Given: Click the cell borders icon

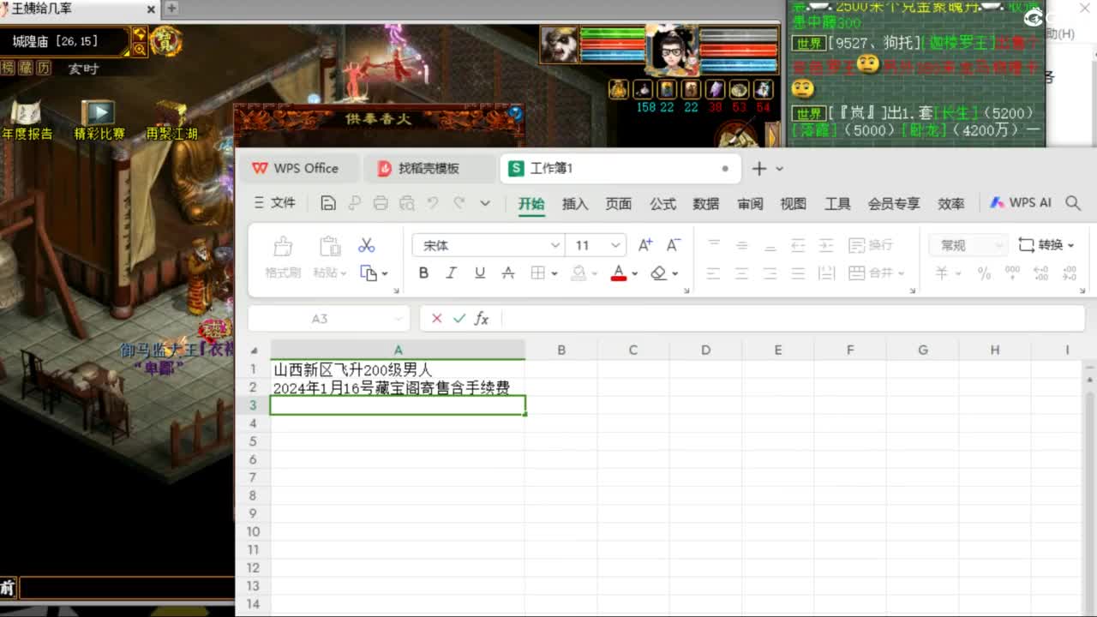Looking at the screenshot, I should coord(537,273).
